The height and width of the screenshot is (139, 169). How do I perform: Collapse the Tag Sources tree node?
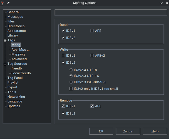pyautogui.click(x=5, y=64)
